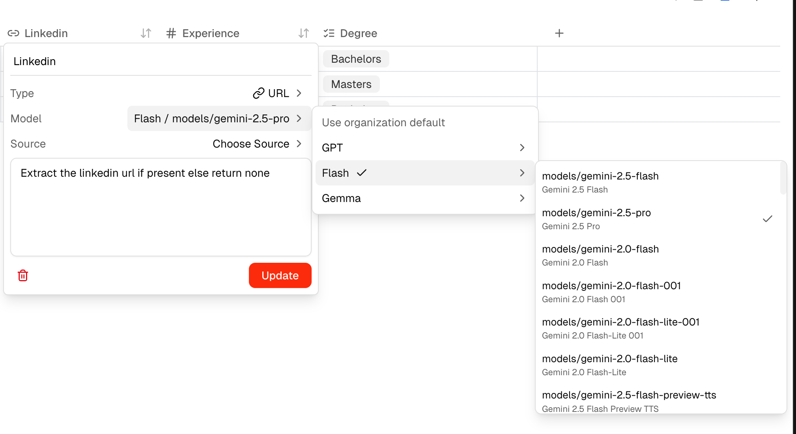The height and width of the screenshot is (434, 796).
Task: Edit the Linkedin field name input
Action: pyautogui.click(x=161, y=62)
